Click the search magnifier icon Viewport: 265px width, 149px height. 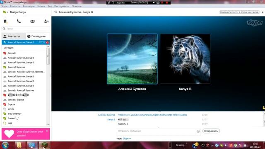coord(4,29)
